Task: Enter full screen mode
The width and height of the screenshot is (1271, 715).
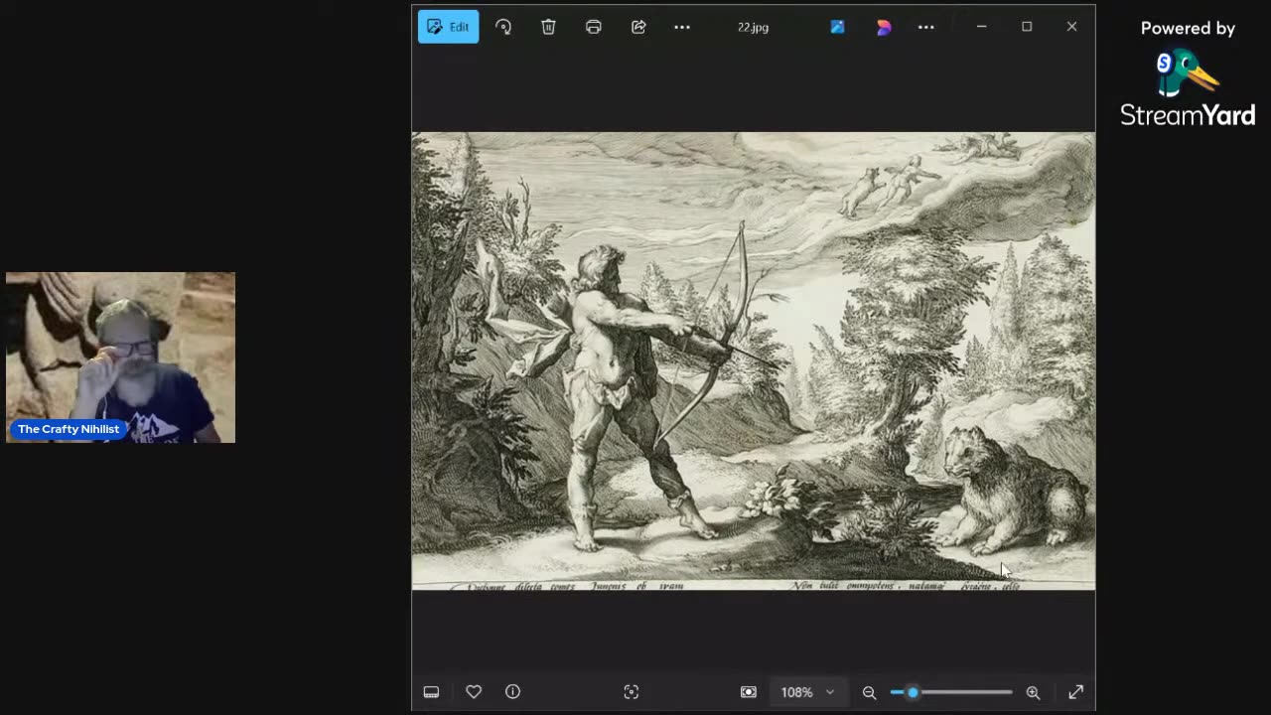Action: tap(1075, 692)
